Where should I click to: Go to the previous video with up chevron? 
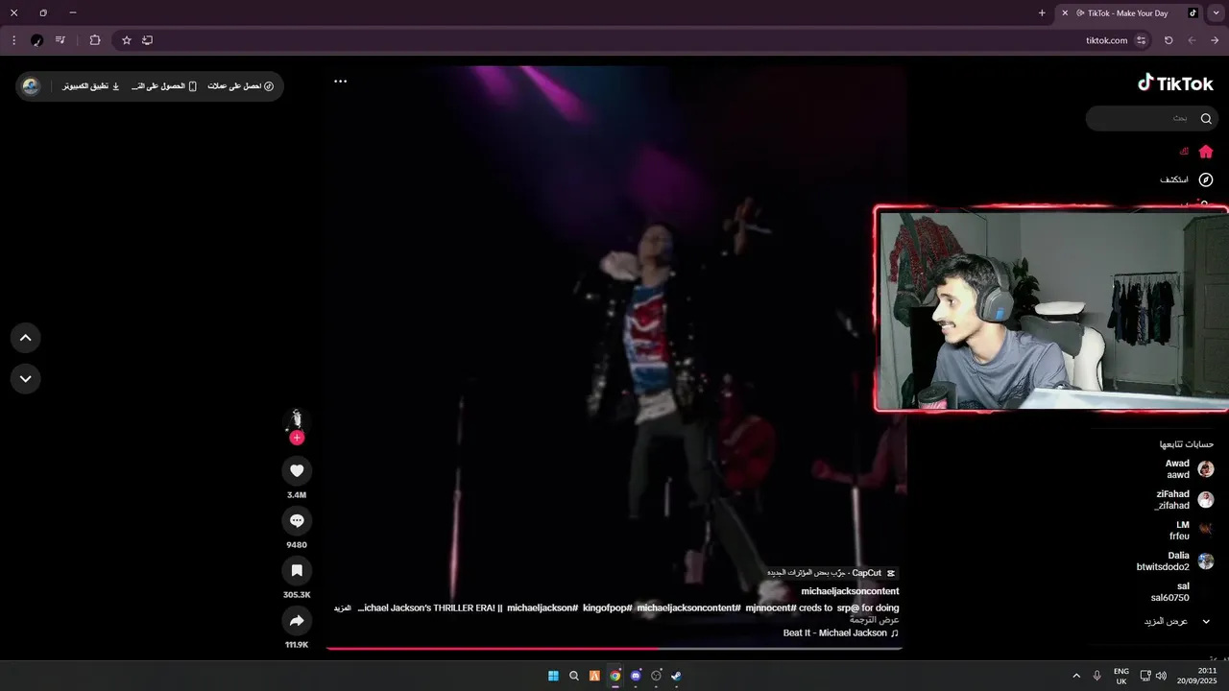[26, 338]
